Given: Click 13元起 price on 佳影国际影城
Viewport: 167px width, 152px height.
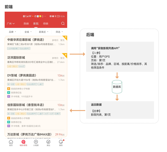Looking at the screenshot, I should (x=61, y=105).
